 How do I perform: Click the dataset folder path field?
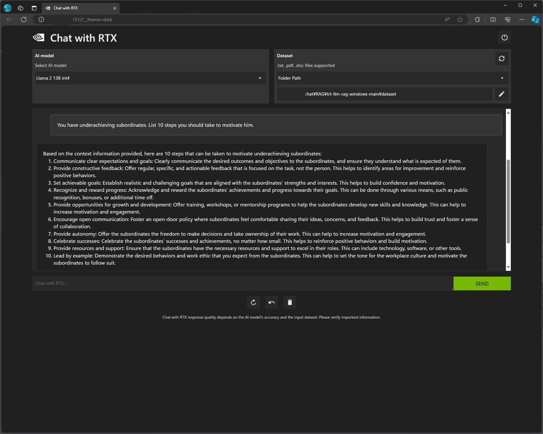coord(385,94)
